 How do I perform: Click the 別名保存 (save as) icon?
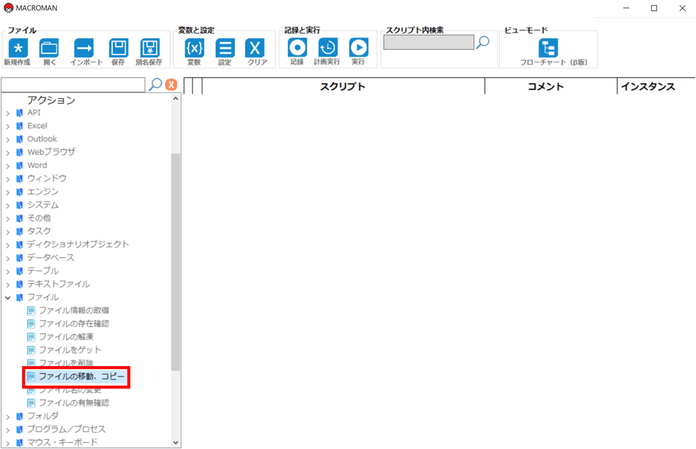pyautogui.click(x=150, y=48)
